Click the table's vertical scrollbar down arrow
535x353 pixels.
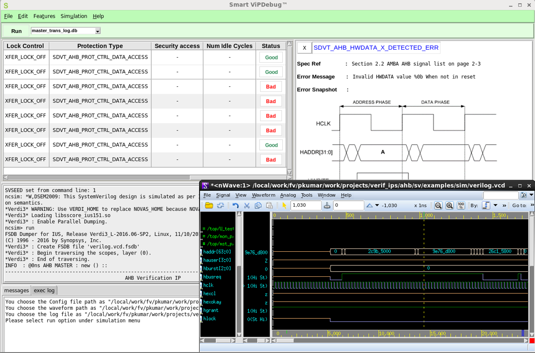pos(290,172)
